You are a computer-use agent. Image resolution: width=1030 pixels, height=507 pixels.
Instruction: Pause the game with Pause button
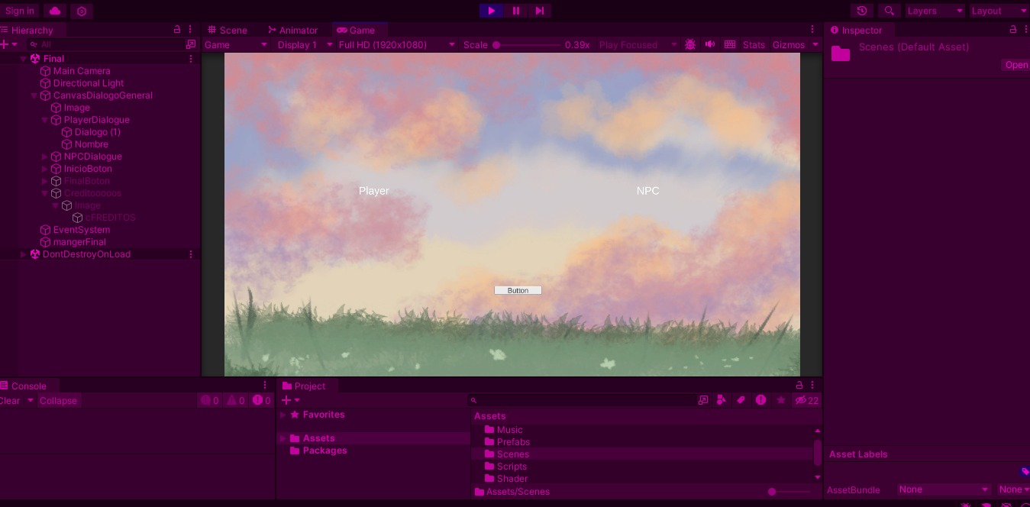516,11
